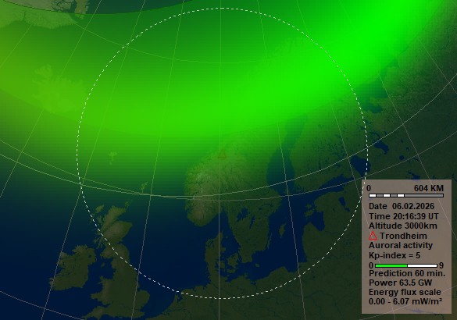This screenshot has height=320, width=457.
Task: Click the red triangle icon in legend
Action: point(373,236)
